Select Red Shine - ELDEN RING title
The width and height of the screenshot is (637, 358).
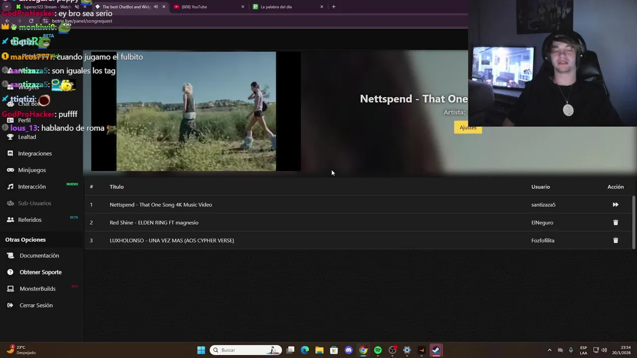coord(154,222)
